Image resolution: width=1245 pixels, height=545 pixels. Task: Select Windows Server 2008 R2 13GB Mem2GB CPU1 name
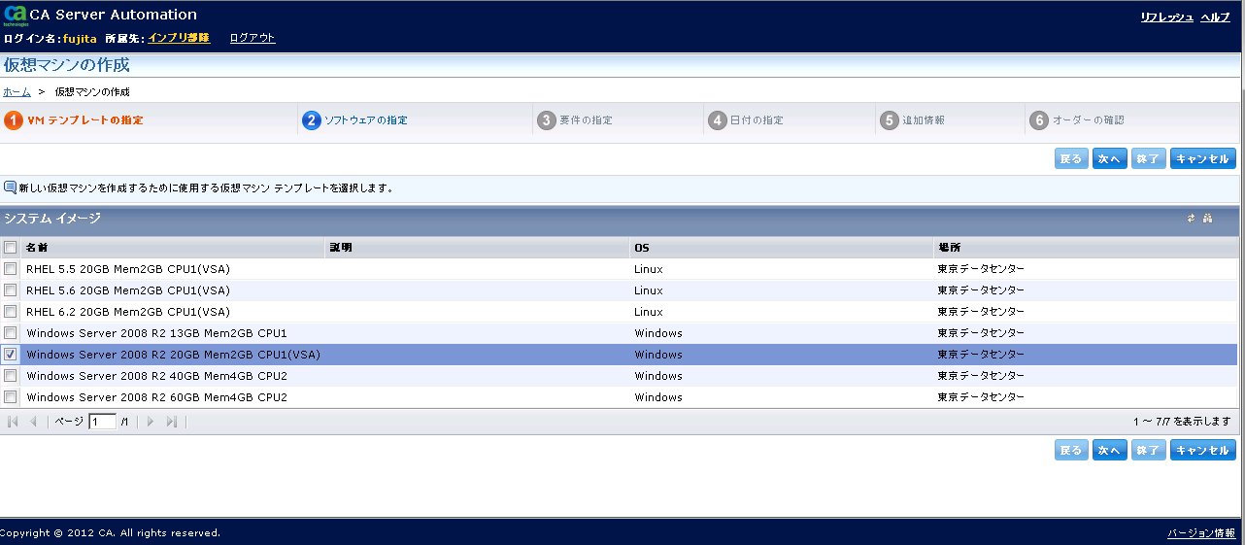click(x=156, y=333)
